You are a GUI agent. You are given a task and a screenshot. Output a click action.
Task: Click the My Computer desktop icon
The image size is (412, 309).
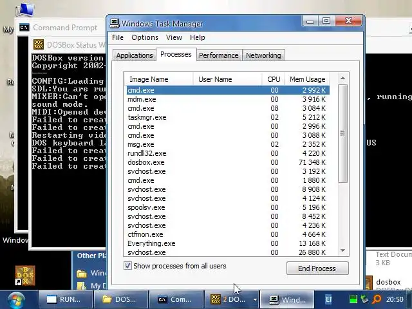click(x=26, y=10)
